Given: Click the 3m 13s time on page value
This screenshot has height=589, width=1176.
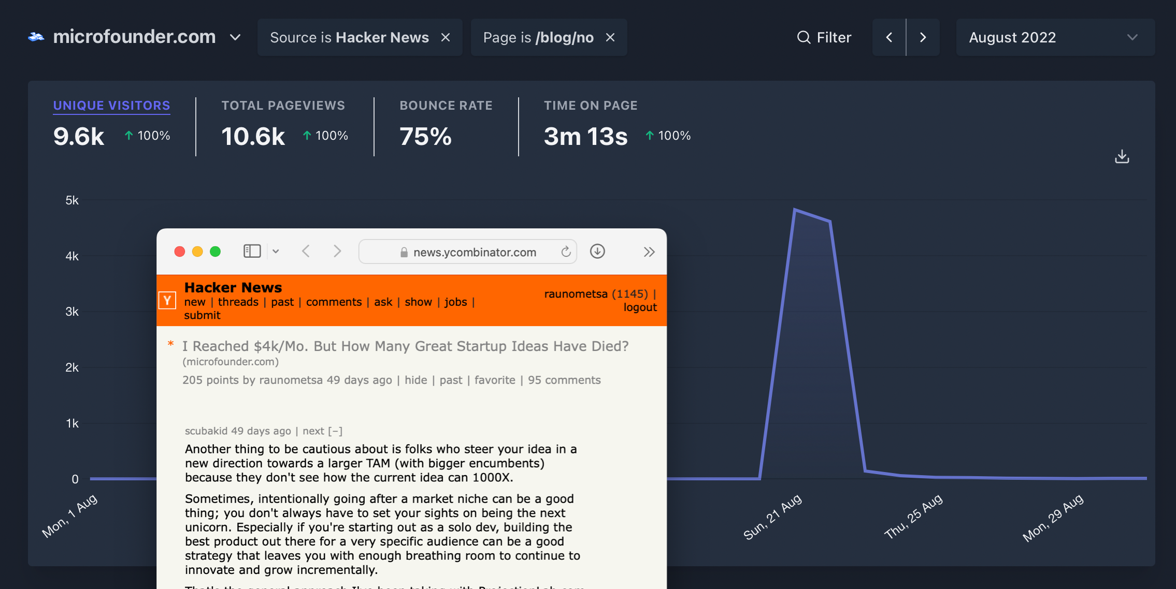Looking at the screenshot, I should 585,137.
